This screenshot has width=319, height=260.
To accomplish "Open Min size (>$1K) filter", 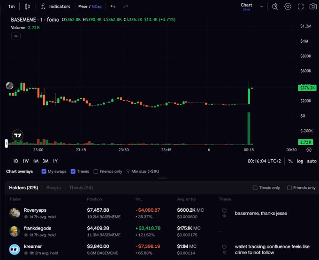I will click(x=143, y=171).
